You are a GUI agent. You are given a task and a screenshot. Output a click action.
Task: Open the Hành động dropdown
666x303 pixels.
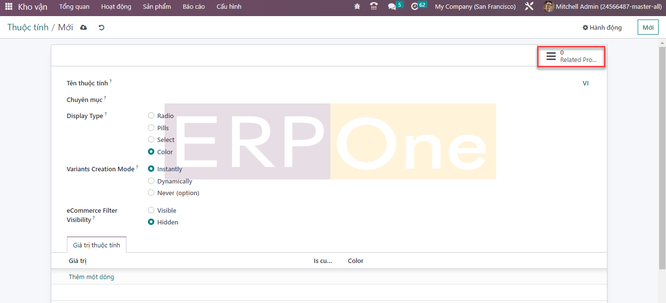pyautogui.click(x=602, y=28)
